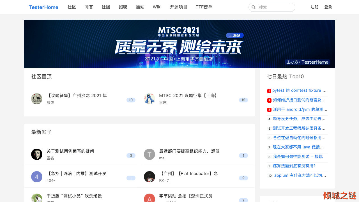
Task: Open post 最近部门要提高组织能力
Action: [189, 151]
